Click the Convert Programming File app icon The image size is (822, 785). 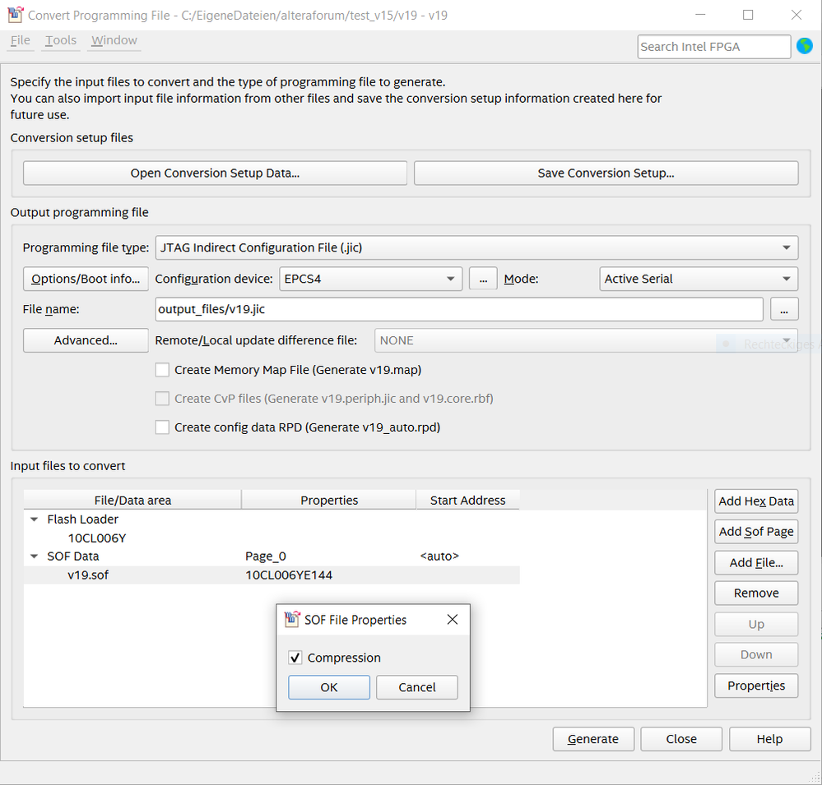pos(15,15)
